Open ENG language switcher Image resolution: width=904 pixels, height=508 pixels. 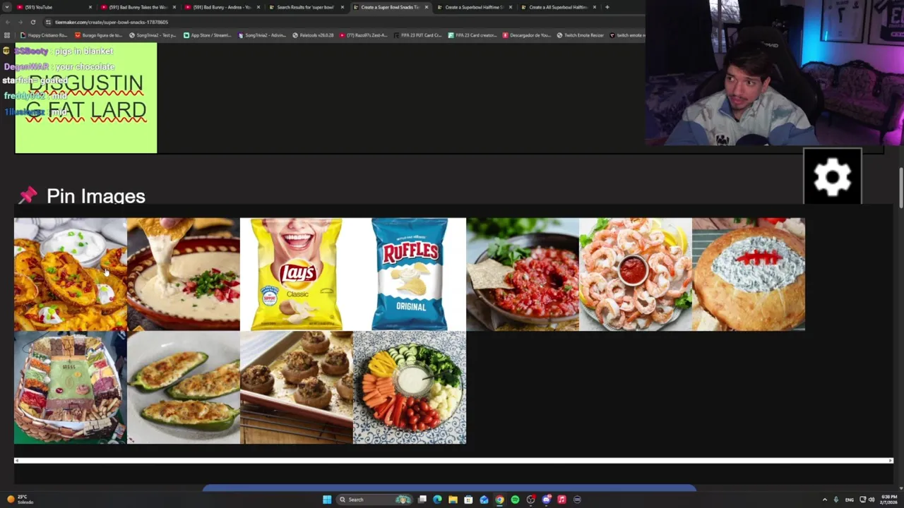850,500
